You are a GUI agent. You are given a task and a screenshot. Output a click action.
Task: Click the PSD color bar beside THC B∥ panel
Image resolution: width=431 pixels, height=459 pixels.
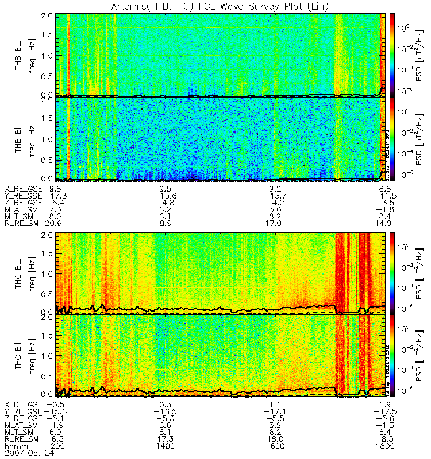[392, 356]
